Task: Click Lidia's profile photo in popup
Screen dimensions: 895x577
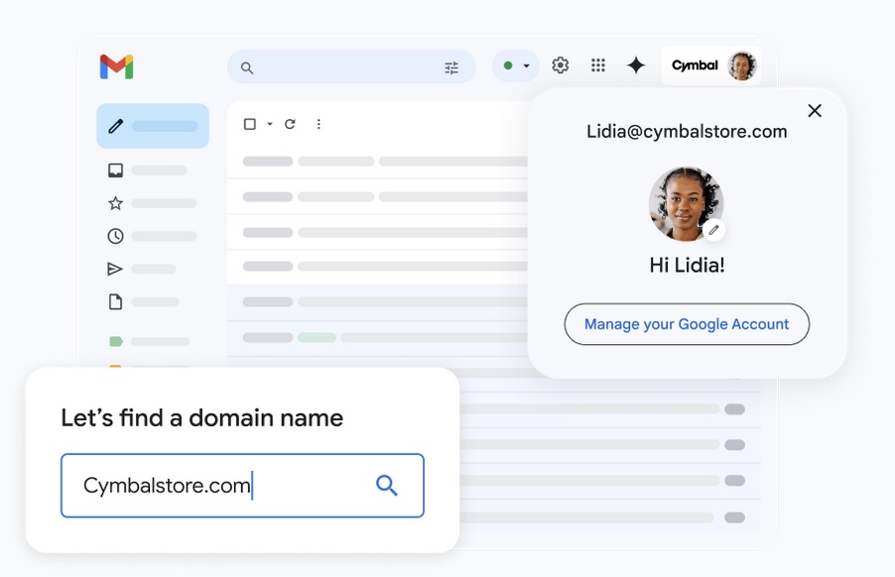Action: tap(686, 203)
